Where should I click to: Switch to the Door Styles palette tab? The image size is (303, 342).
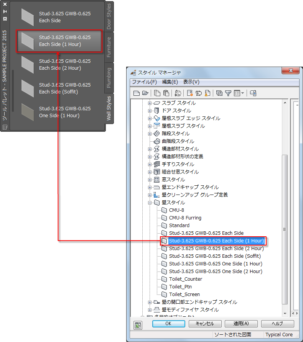[x=109, y=16]
